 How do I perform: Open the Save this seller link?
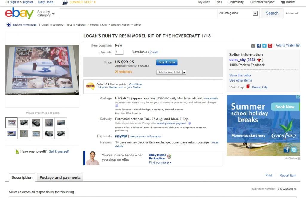(240, 75)
